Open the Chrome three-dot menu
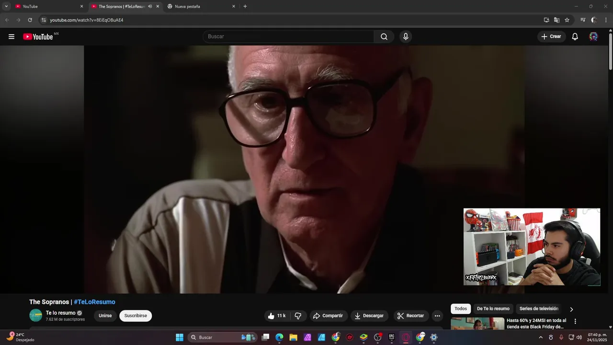The height and width of the screenshot is (345, 613). 606,20
